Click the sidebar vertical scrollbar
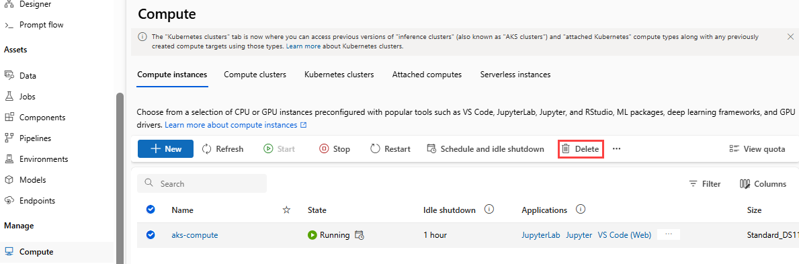The height and width of the screenshot is (264, 799). 120,179
